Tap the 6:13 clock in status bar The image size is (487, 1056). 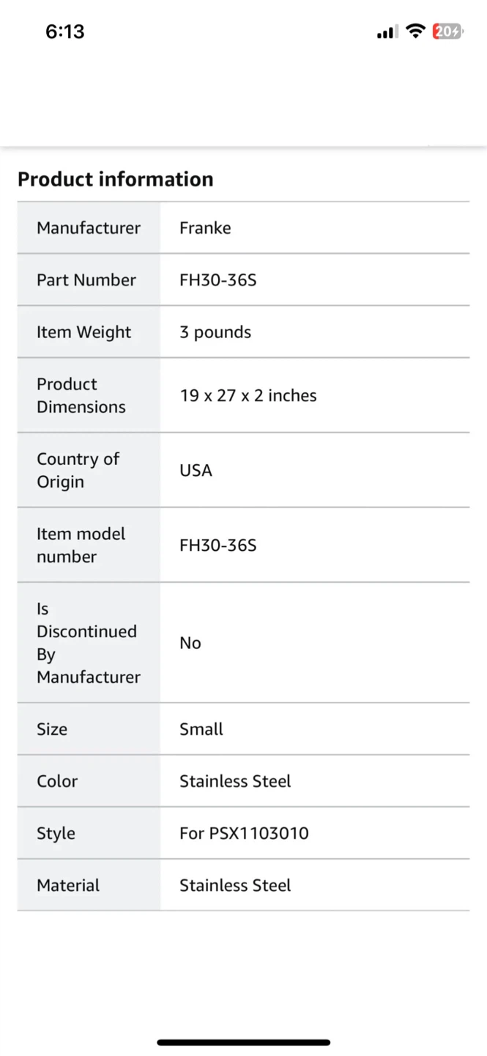[65, 32]
